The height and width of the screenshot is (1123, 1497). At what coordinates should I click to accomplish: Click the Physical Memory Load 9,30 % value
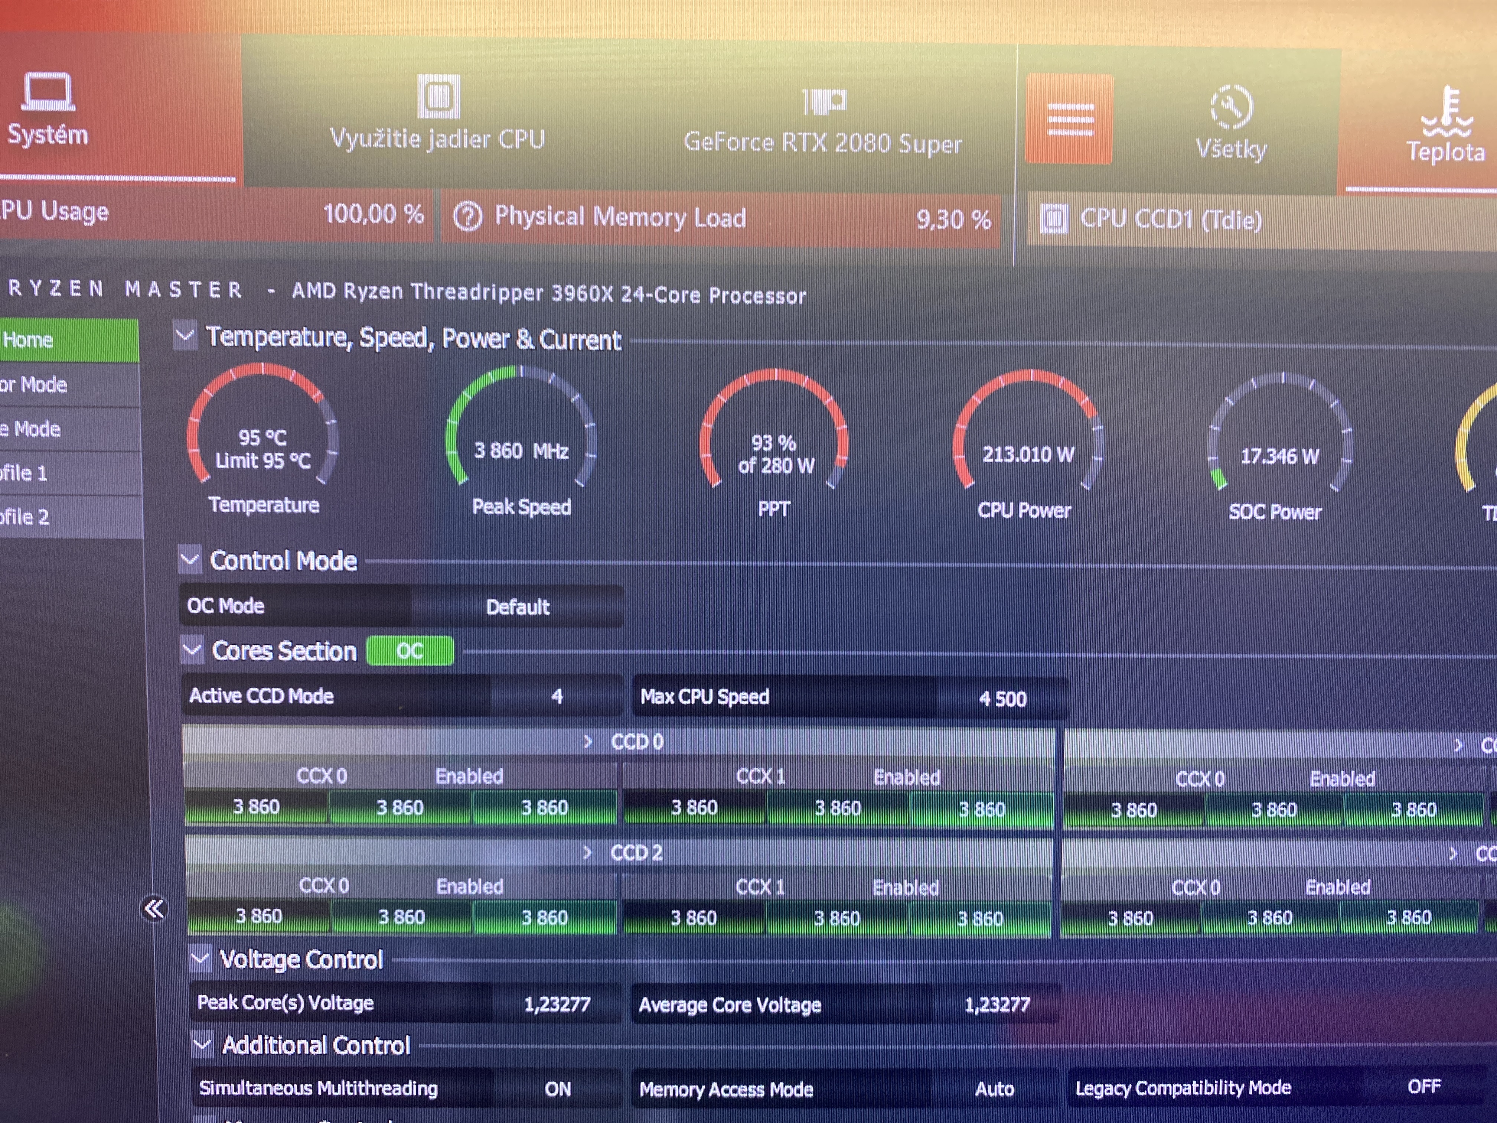coord(953,219)
